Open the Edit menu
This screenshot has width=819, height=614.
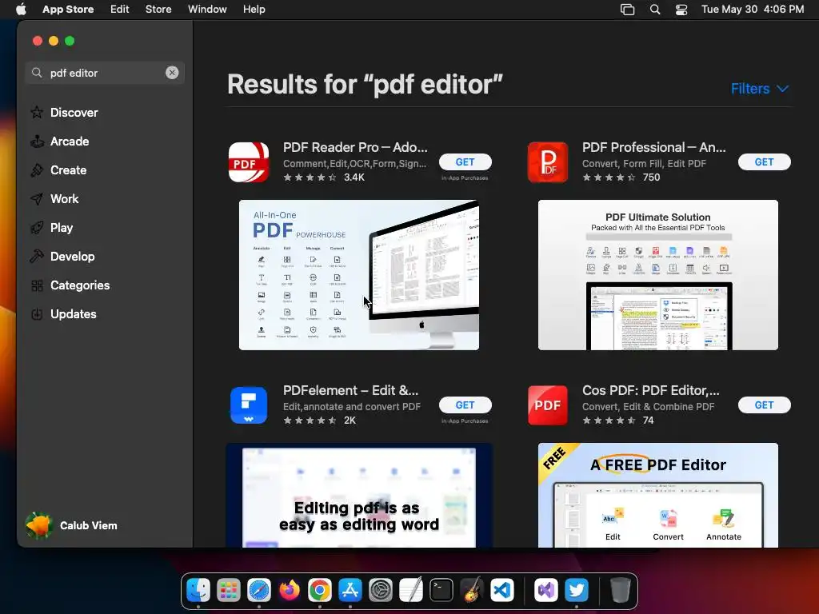[120, 10]
